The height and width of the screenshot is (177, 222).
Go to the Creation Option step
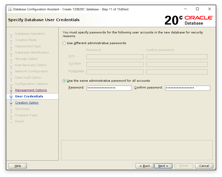[x=27, y=103]
